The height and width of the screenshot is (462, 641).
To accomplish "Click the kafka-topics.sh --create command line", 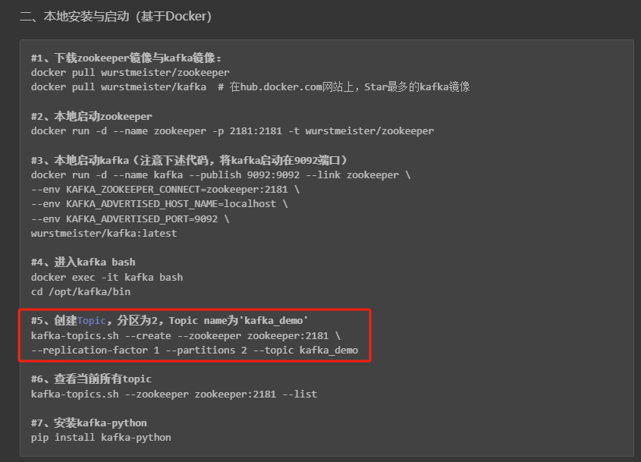I will tap(185, 335).
